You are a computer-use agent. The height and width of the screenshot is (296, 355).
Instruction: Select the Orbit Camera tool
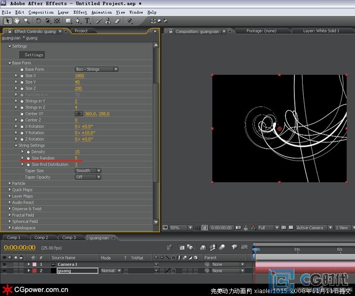[x=48, y=21]
